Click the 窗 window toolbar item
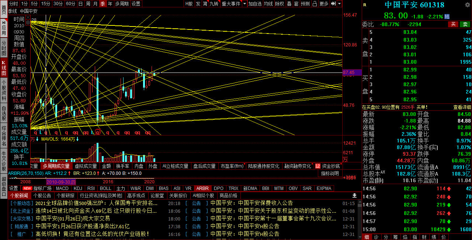 pos(296,4)
